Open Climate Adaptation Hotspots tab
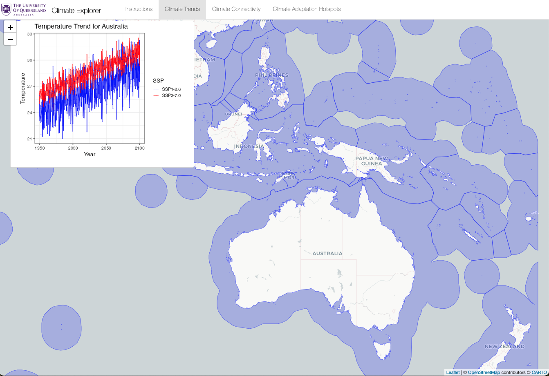 coord(307,9)
